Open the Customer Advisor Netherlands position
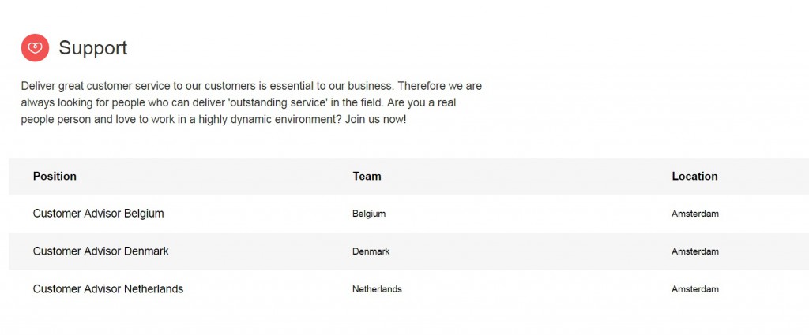 point(107,289)
